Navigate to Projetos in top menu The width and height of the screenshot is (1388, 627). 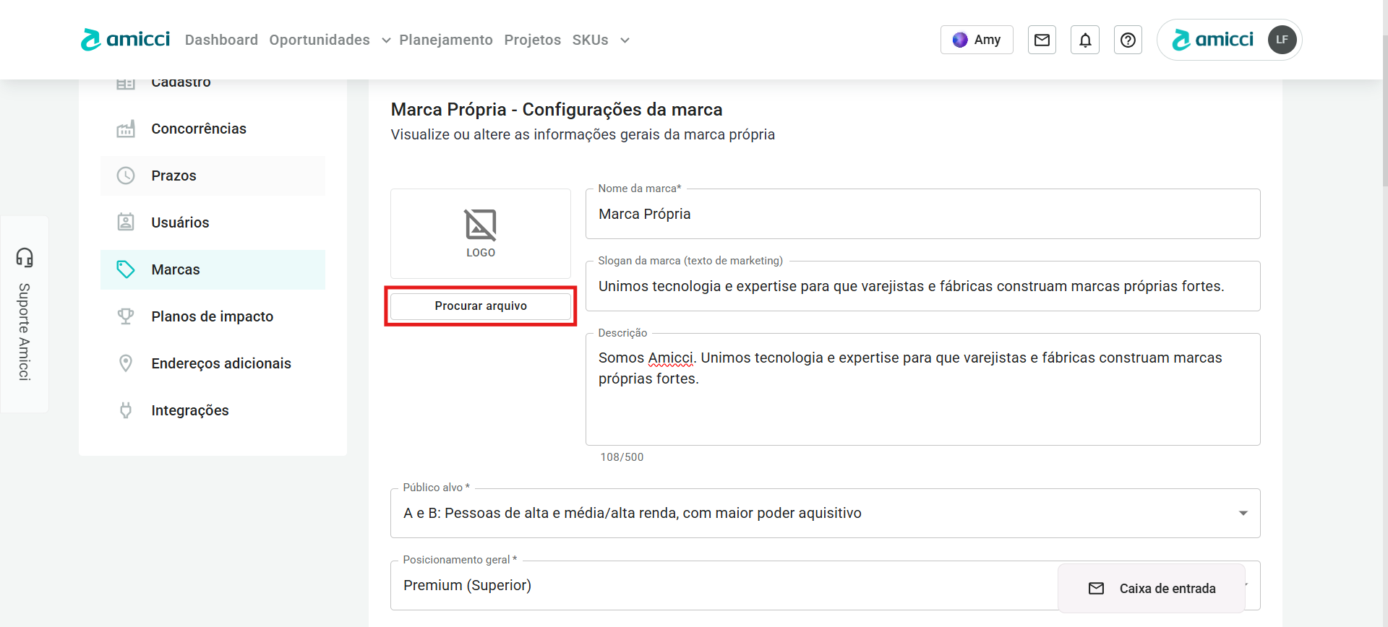pos(532,40)
